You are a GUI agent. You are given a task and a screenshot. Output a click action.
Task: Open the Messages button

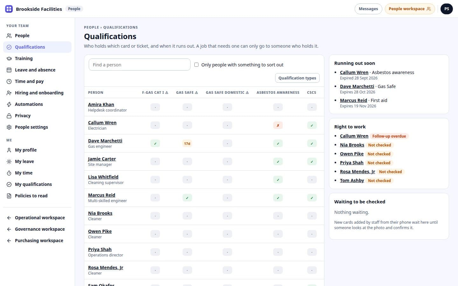[x=368, y=9]
